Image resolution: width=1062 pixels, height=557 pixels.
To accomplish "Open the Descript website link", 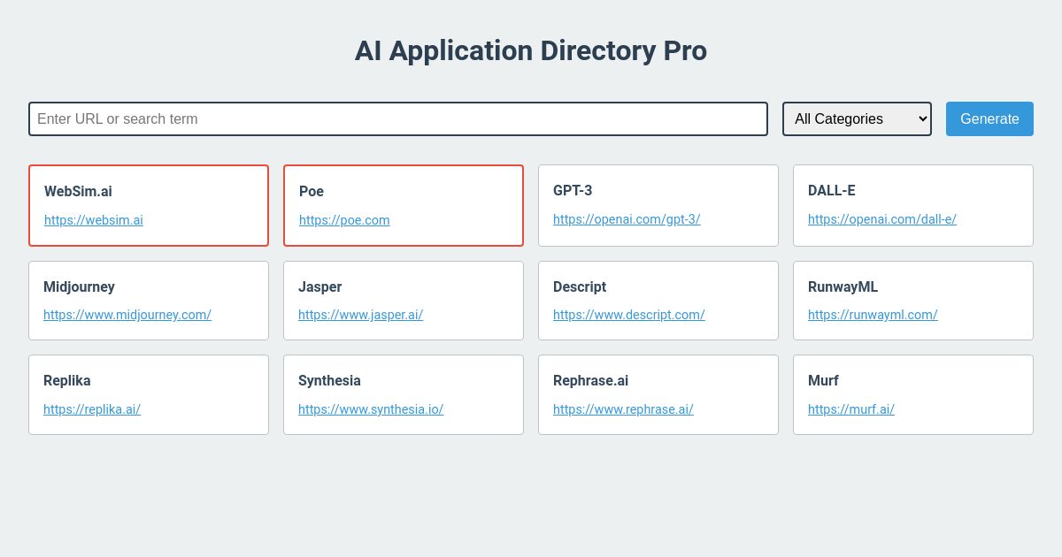I will pyautogui.click(x=628, y=315).
